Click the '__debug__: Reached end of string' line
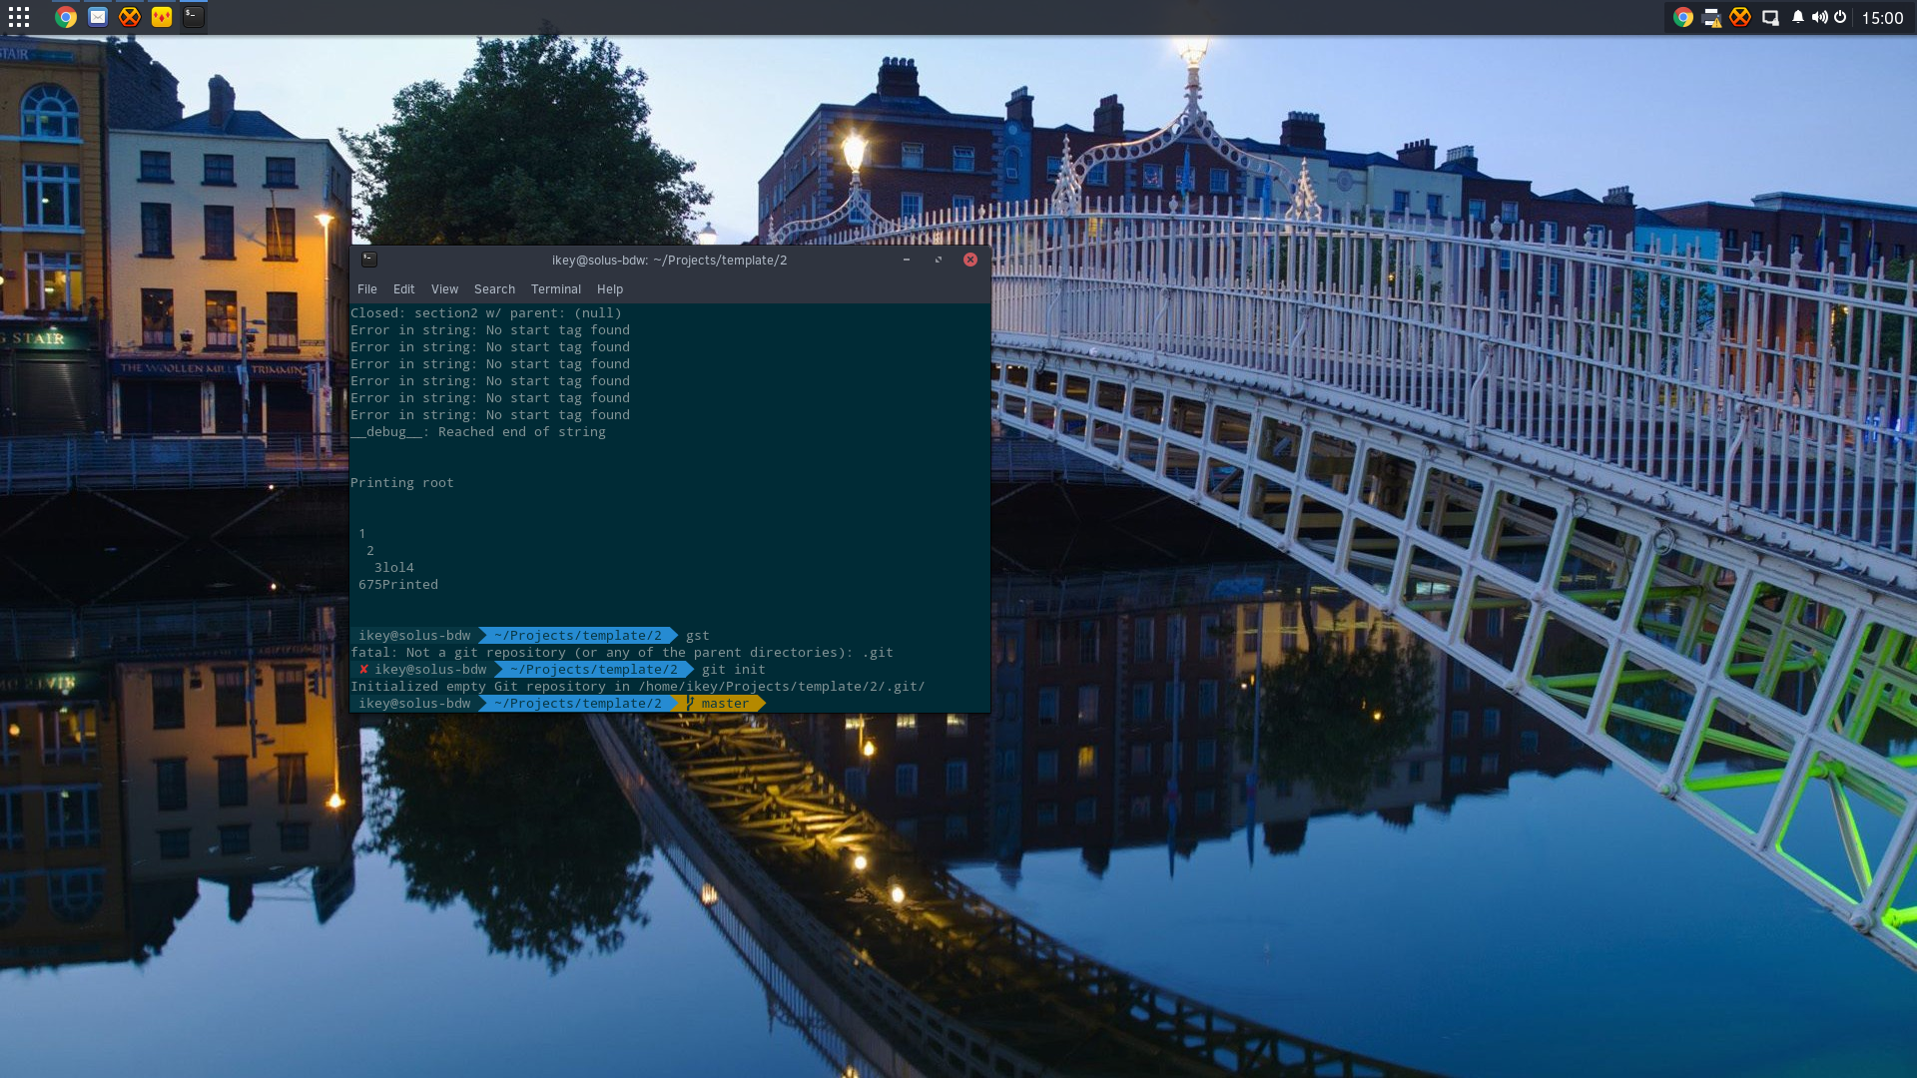Screen dimensions: 1917x1078 pos(478,432)
